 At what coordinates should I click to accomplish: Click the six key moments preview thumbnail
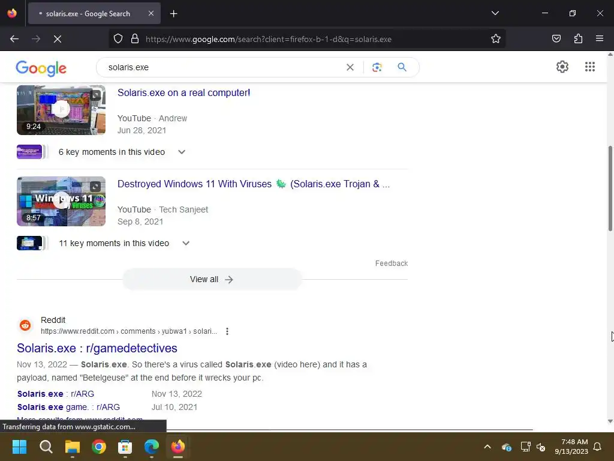point(29,152)
